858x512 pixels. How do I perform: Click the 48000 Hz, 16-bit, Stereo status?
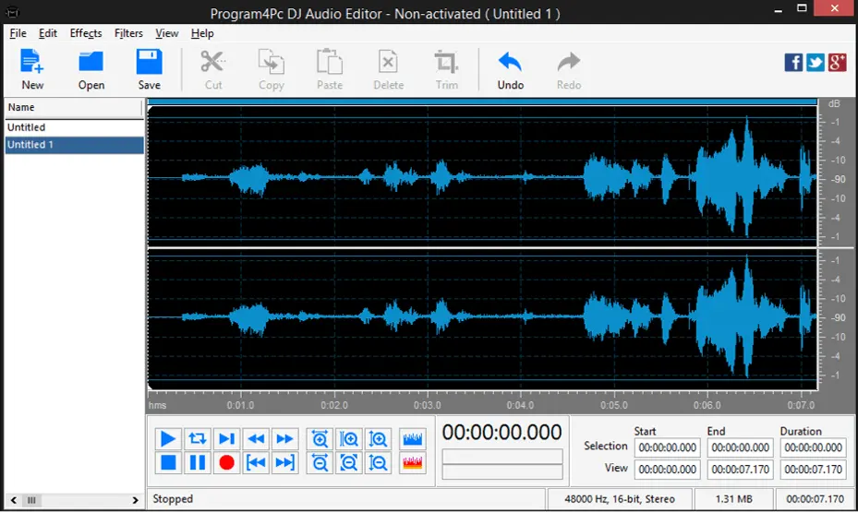(620, 499)
